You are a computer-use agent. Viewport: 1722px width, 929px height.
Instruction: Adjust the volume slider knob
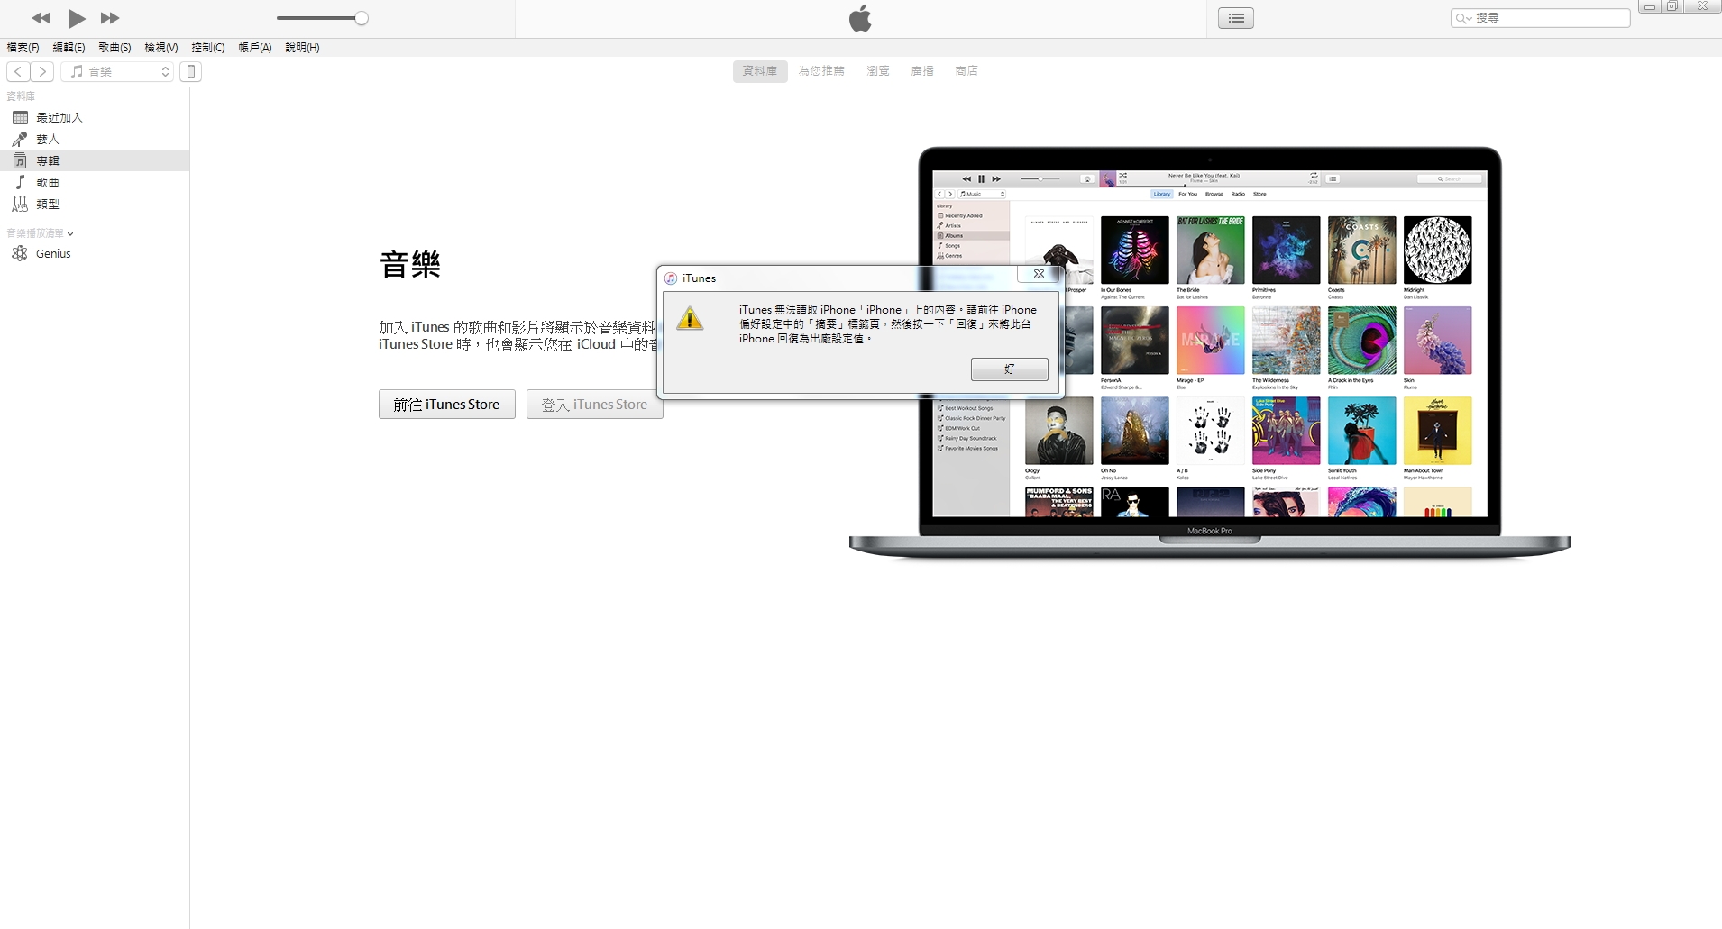pos(362,18)
